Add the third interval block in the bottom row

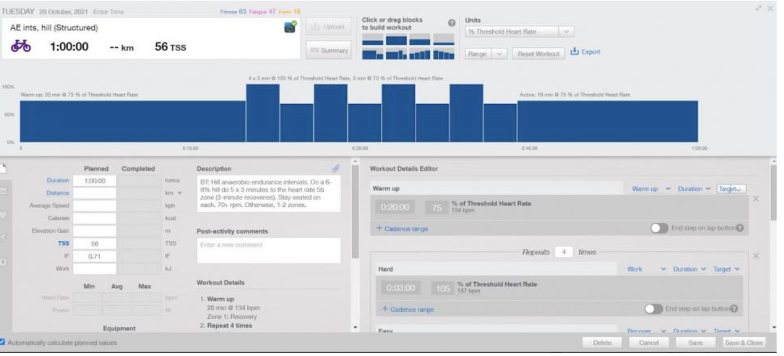(419, 54)
